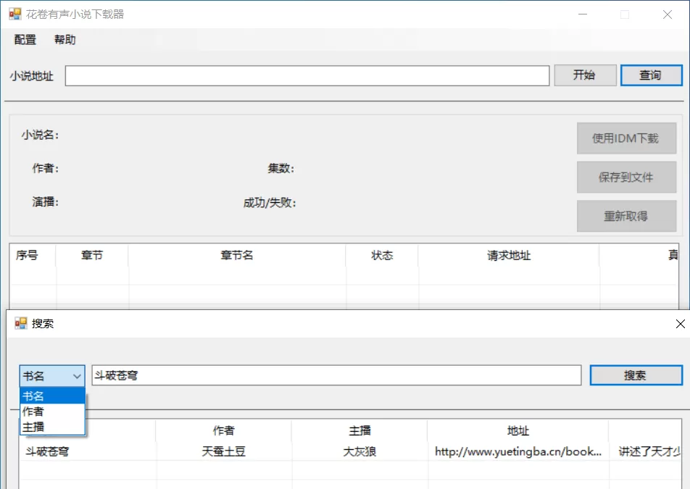Viewport: 690px width, 489px height.
Task: Click the 天蚕土豆 author cell
Action: [x=223, y=451]
